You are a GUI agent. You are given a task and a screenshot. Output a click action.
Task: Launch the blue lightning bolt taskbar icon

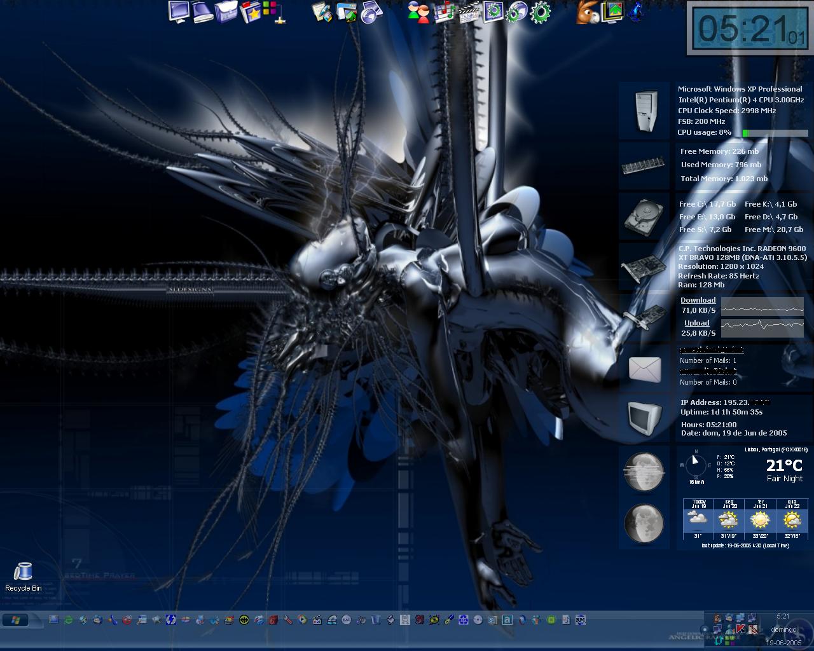[170, 620]
